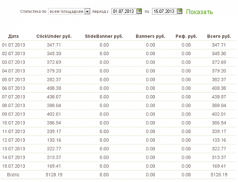The image size is (238, 182).
Task: Select the row dated 12.07.2013
Action: [x=118, y=140]
